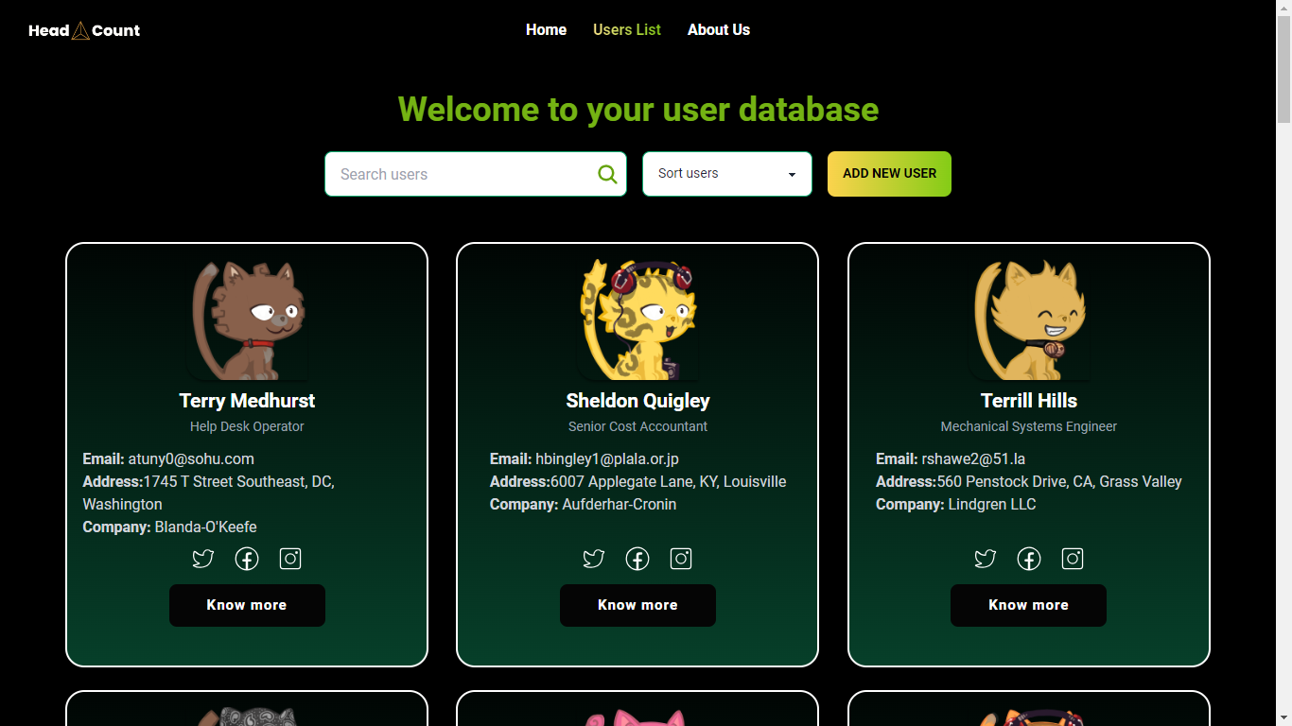
Task: Open Terry Medhurst's Instagram icon
Action: tap(290, 559)
